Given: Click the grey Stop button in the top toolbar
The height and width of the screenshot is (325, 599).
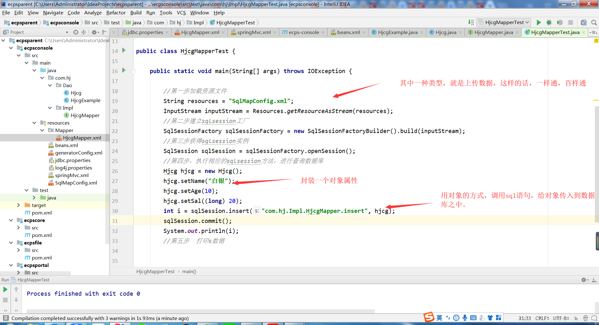Looking at the screenshot, I should tap(571, 22).
